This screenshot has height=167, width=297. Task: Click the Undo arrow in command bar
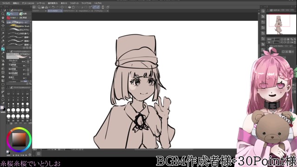[x=53, y=7]
